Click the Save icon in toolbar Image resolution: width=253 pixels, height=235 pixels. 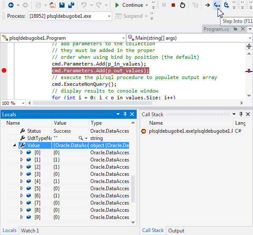(62, 5)
